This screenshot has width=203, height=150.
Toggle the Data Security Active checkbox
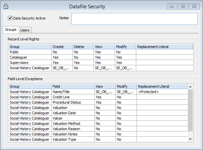coord(10,18)
